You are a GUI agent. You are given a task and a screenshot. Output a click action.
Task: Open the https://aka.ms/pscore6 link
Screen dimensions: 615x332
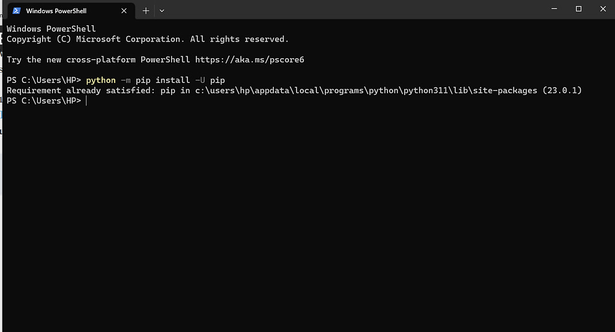[x=249, y=59]
